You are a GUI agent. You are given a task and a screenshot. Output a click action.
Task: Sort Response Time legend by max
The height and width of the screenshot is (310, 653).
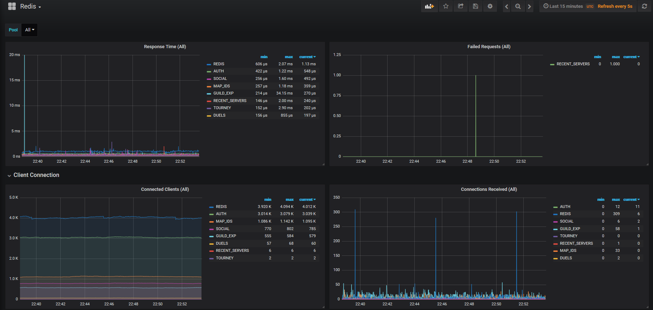(289, 57)
